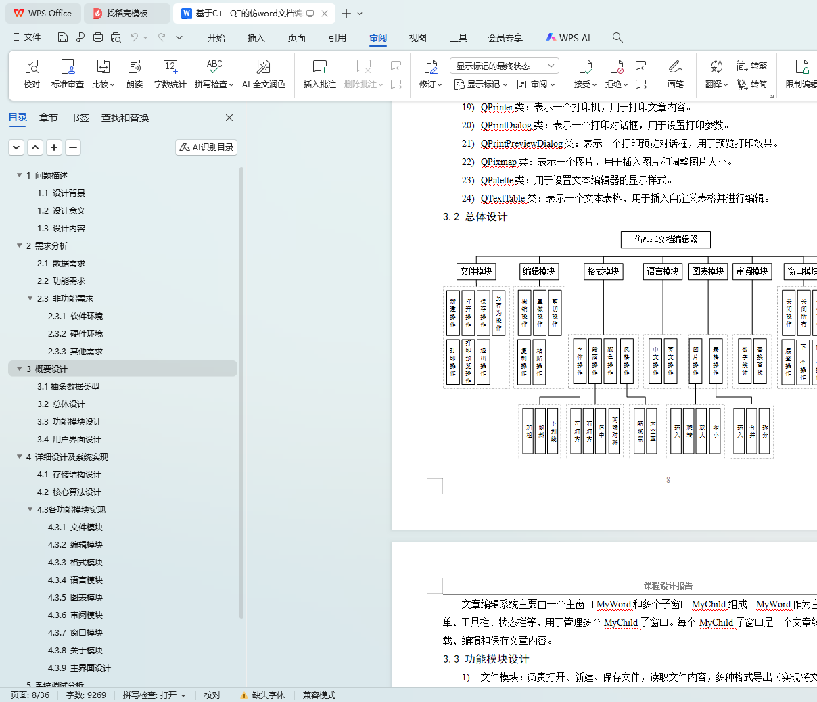Image resolution: width=817 pixels, height=702 pixels.
Task: Launch AI 全文润色 polishing tool
Action: [x=264, y=73]
